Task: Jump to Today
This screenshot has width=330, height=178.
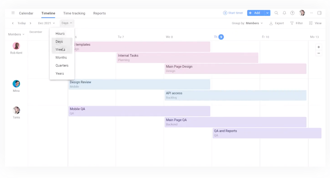Action: point(21,23)
